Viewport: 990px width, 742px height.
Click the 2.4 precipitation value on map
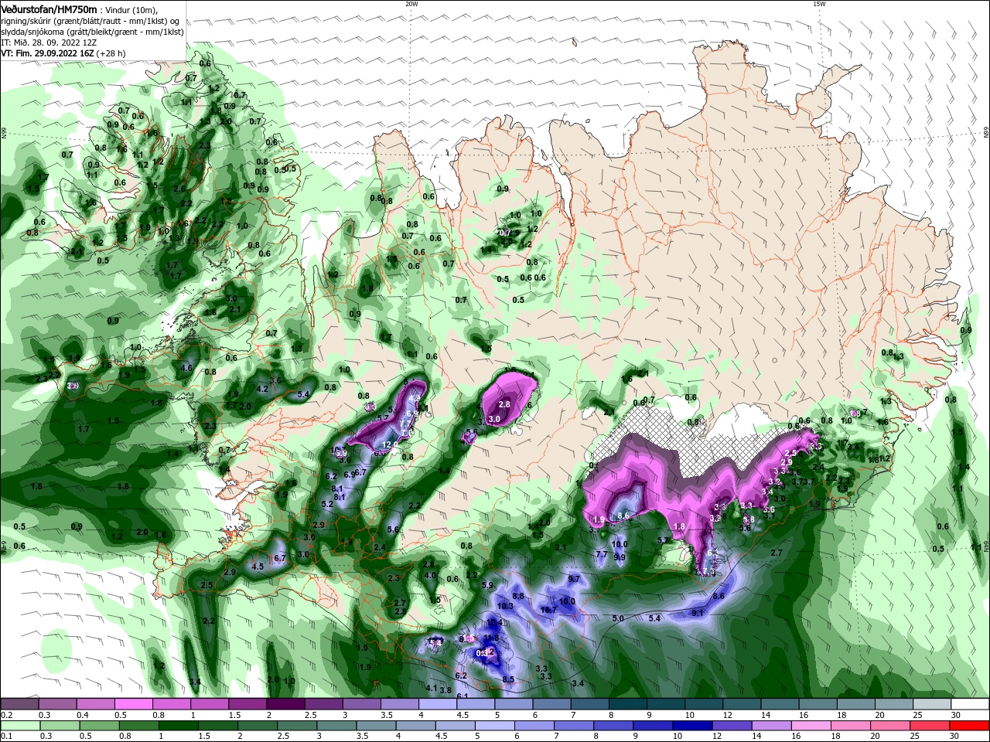(380, 547)
